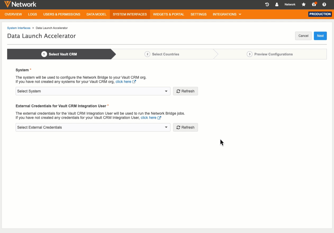Open the history clock icon
Image resolution: width=334 pixels, height=233 pixels.
point(267,4)
